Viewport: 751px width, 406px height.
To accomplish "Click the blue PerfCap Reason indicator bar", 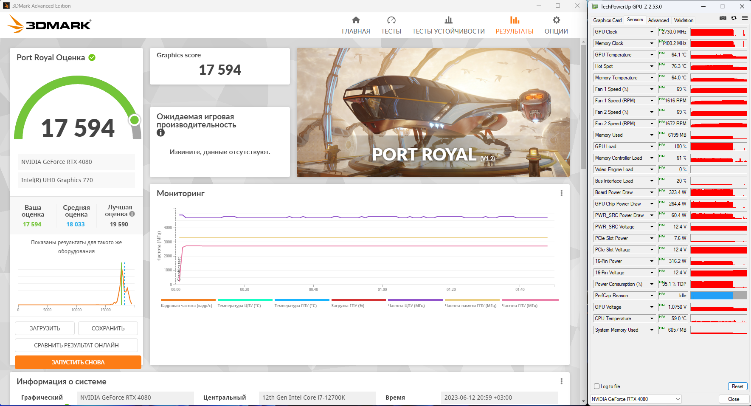I will pyautogui.click(x=712, y=296).
